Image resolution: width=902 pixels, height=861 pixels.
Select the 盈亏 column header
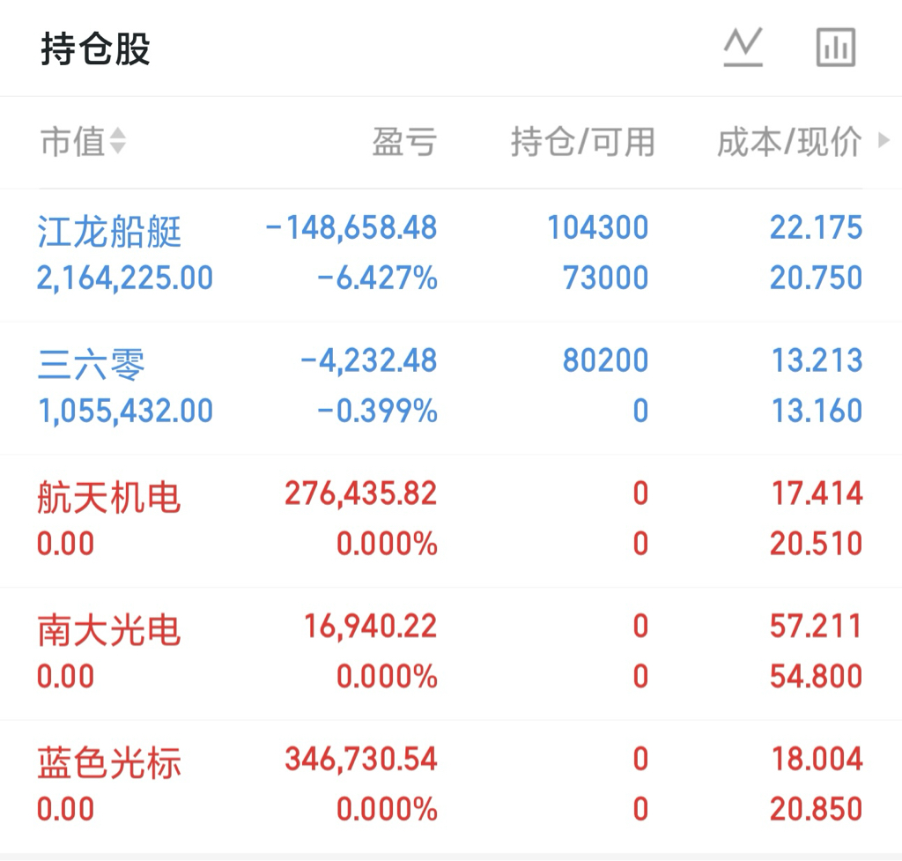(x=404, y=142)
